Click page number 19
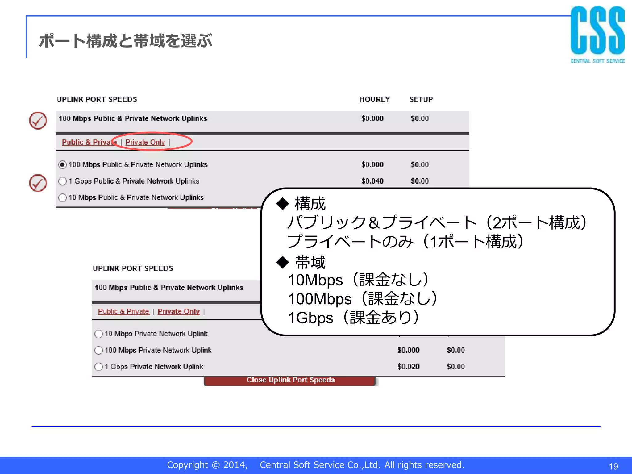This screenshot has height=474, width=632. pyautogui.click(x=613, y=466)
